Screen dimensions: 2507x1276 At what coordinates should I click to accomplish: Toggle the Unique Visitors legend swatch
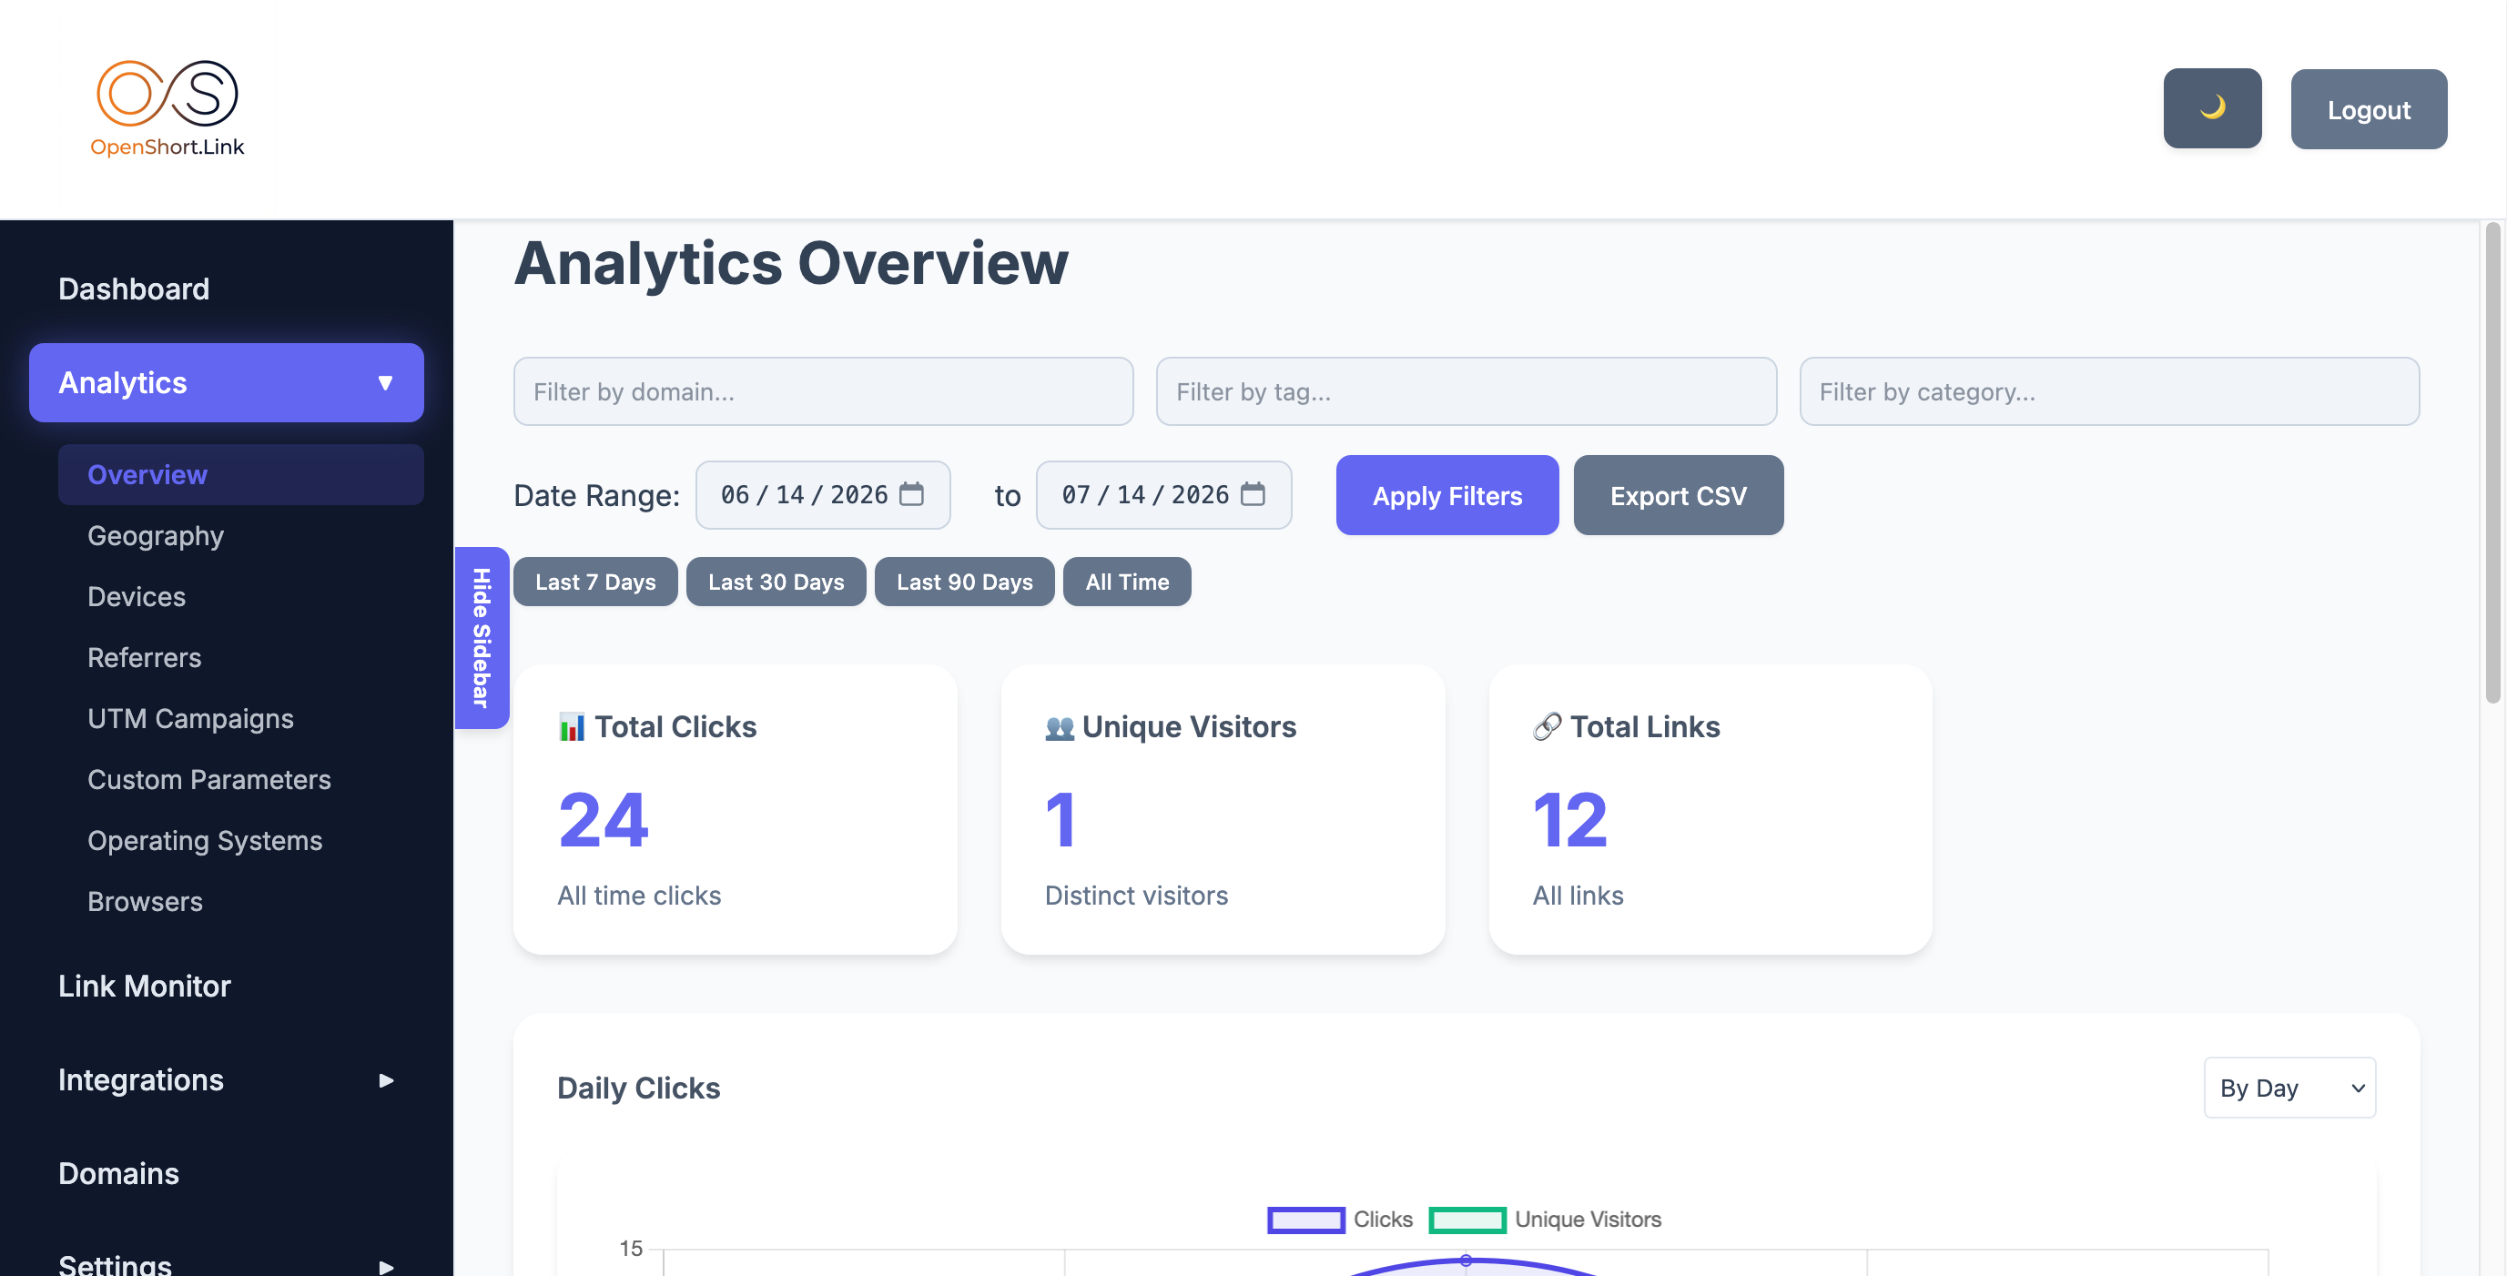(1467, 1220)
